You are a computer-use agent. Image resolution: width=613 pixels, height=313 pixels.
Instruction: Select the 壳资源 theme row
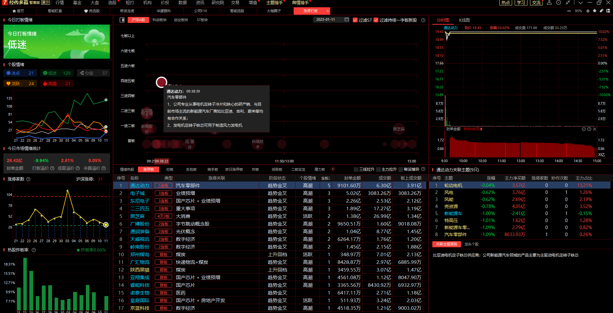[x=520, y=206]
